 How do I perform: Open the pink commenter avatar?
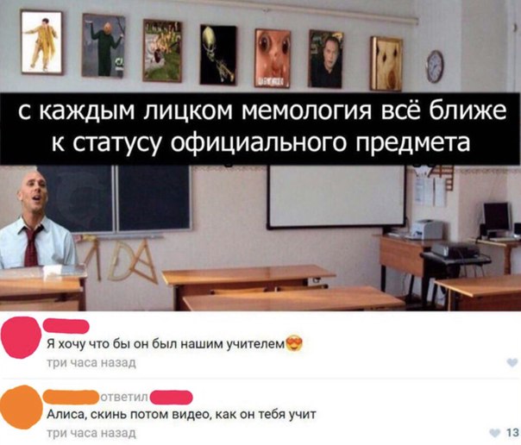[x=21, y=337]
